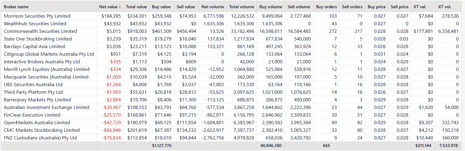Screen dimensions: 465x151
Task: Select UBS Securities Australia Ltd name
Action: 33,84
